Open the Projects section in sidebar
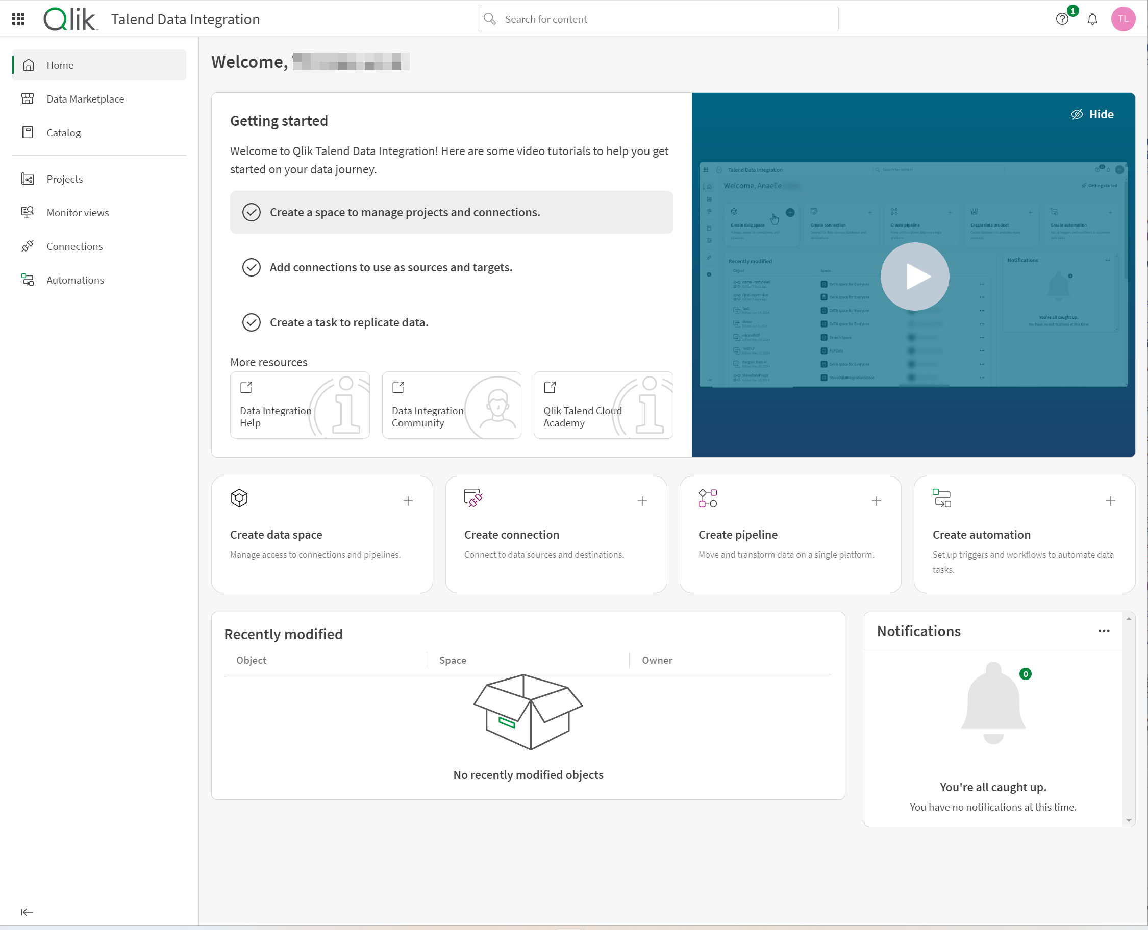The width and height of the screenshot is (1148, 930). click(x=65, y=179)
